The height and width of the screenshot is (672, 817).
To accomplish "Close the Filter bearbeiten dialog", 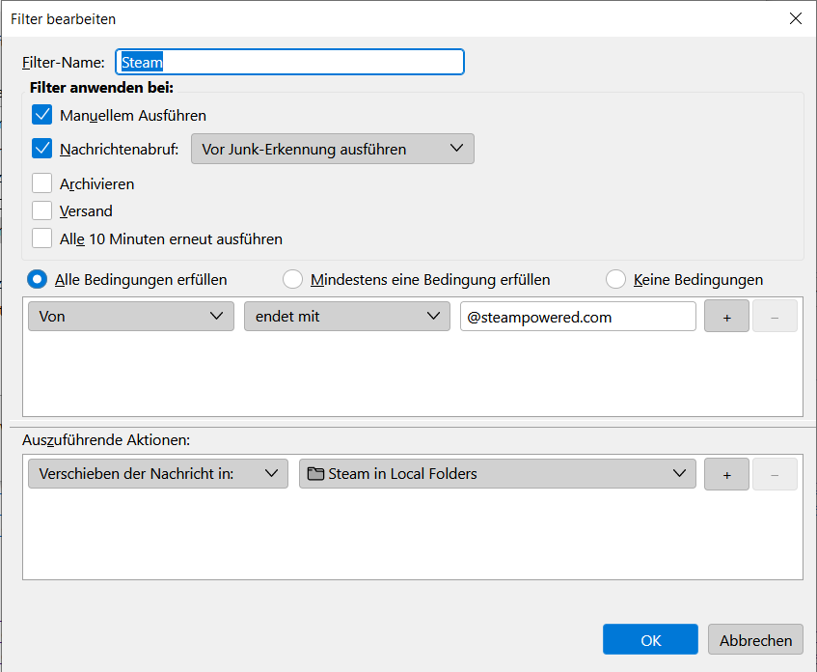I will (x=795, y=18).
